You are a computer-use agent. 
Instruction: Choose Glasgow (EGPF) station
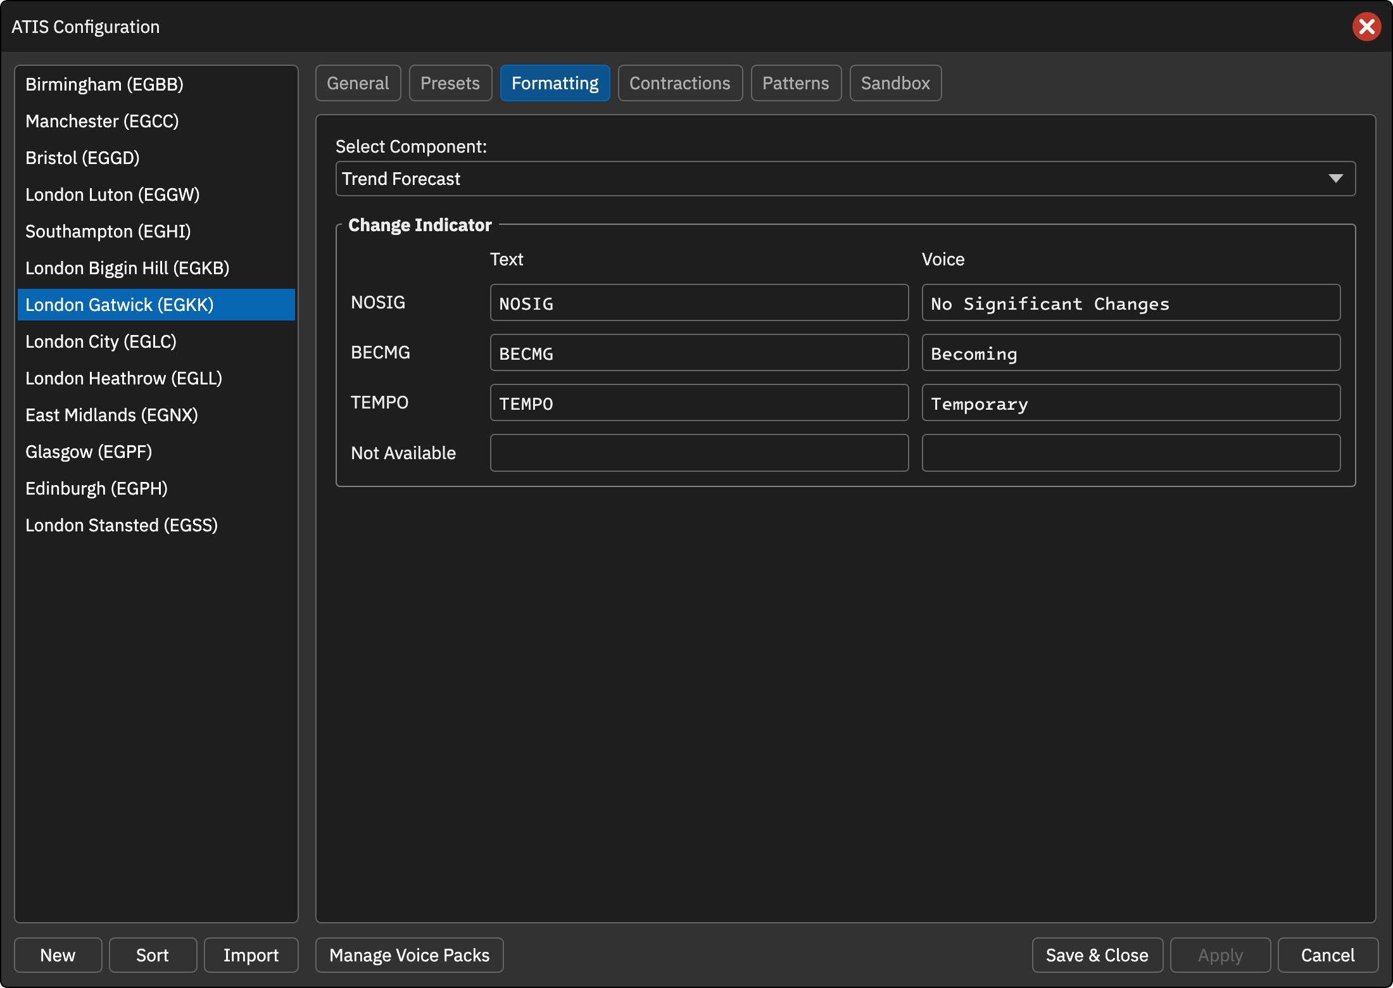coord(156,452)
